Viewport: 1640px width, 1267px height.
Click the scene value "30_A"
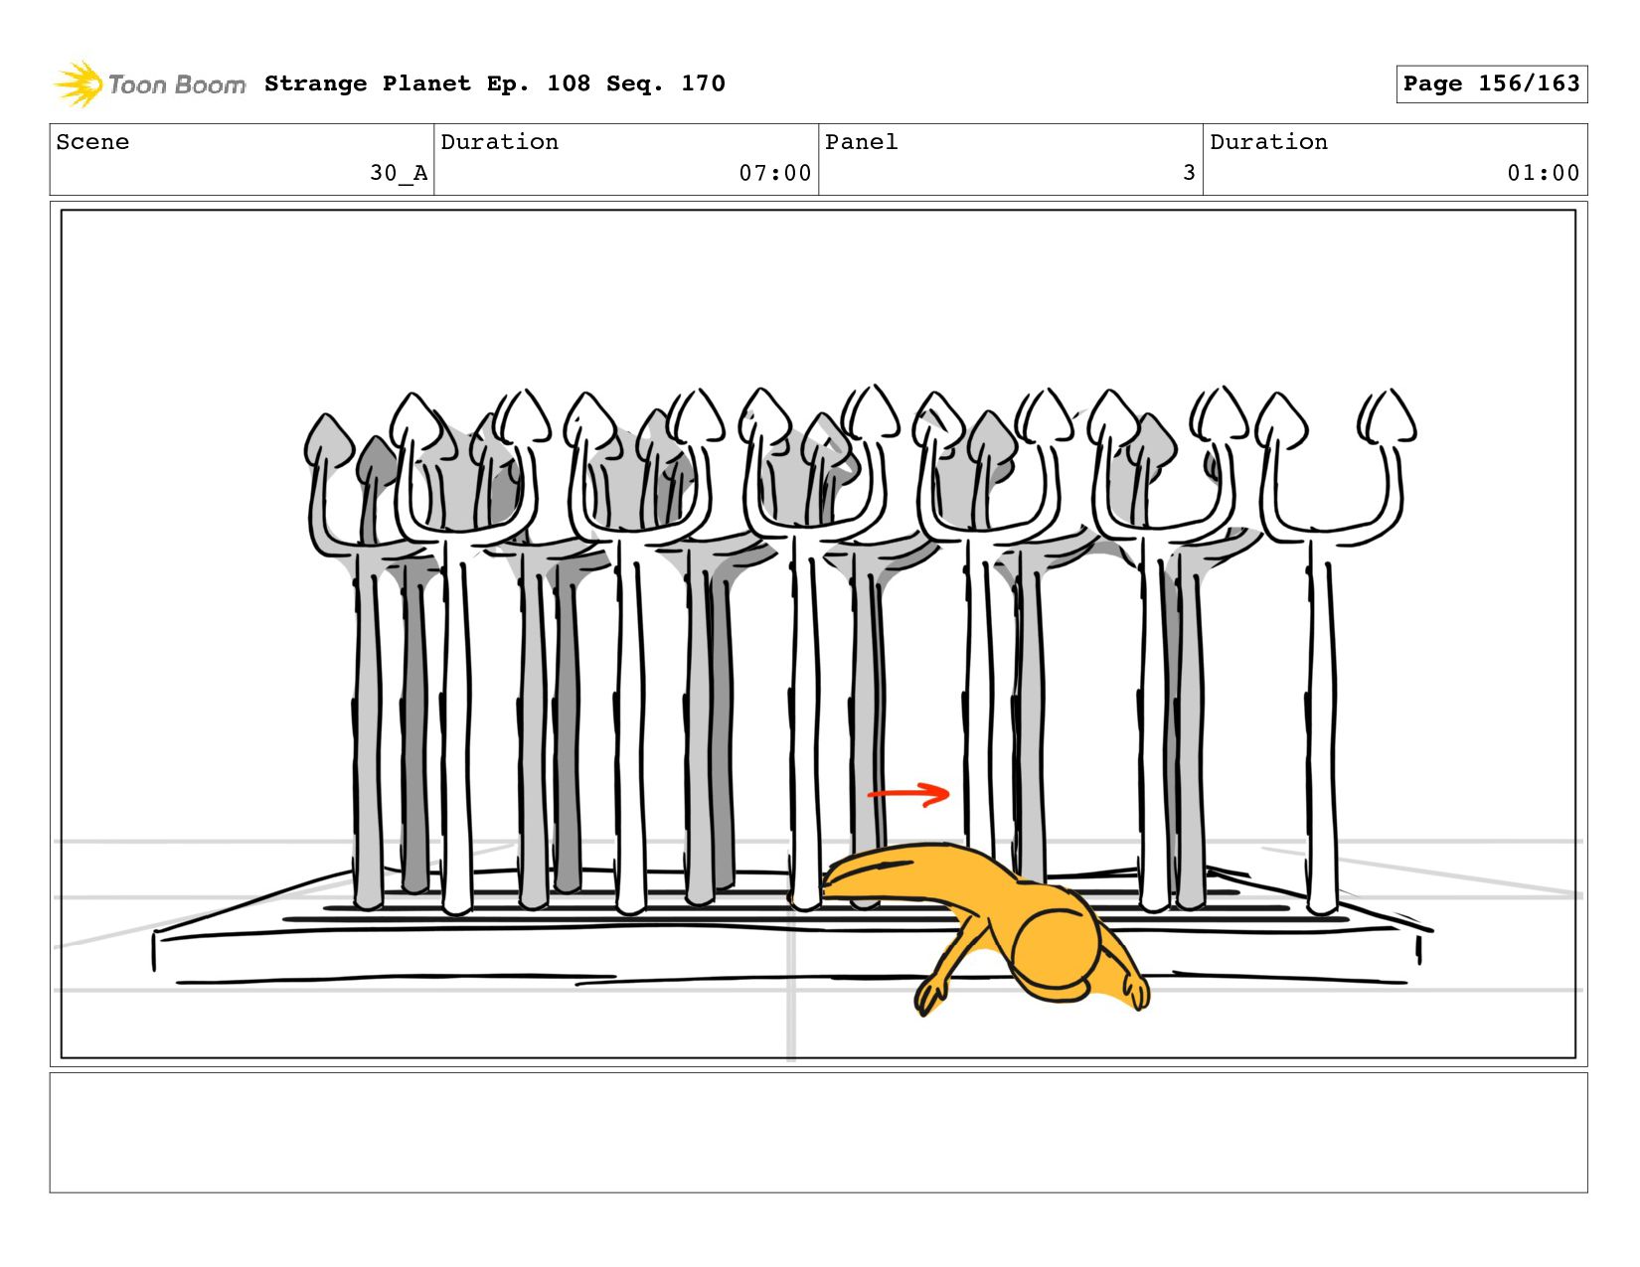tap(399, 173)
